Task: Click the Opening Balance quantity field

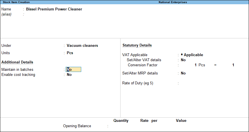Action: (x=121, y=126)
